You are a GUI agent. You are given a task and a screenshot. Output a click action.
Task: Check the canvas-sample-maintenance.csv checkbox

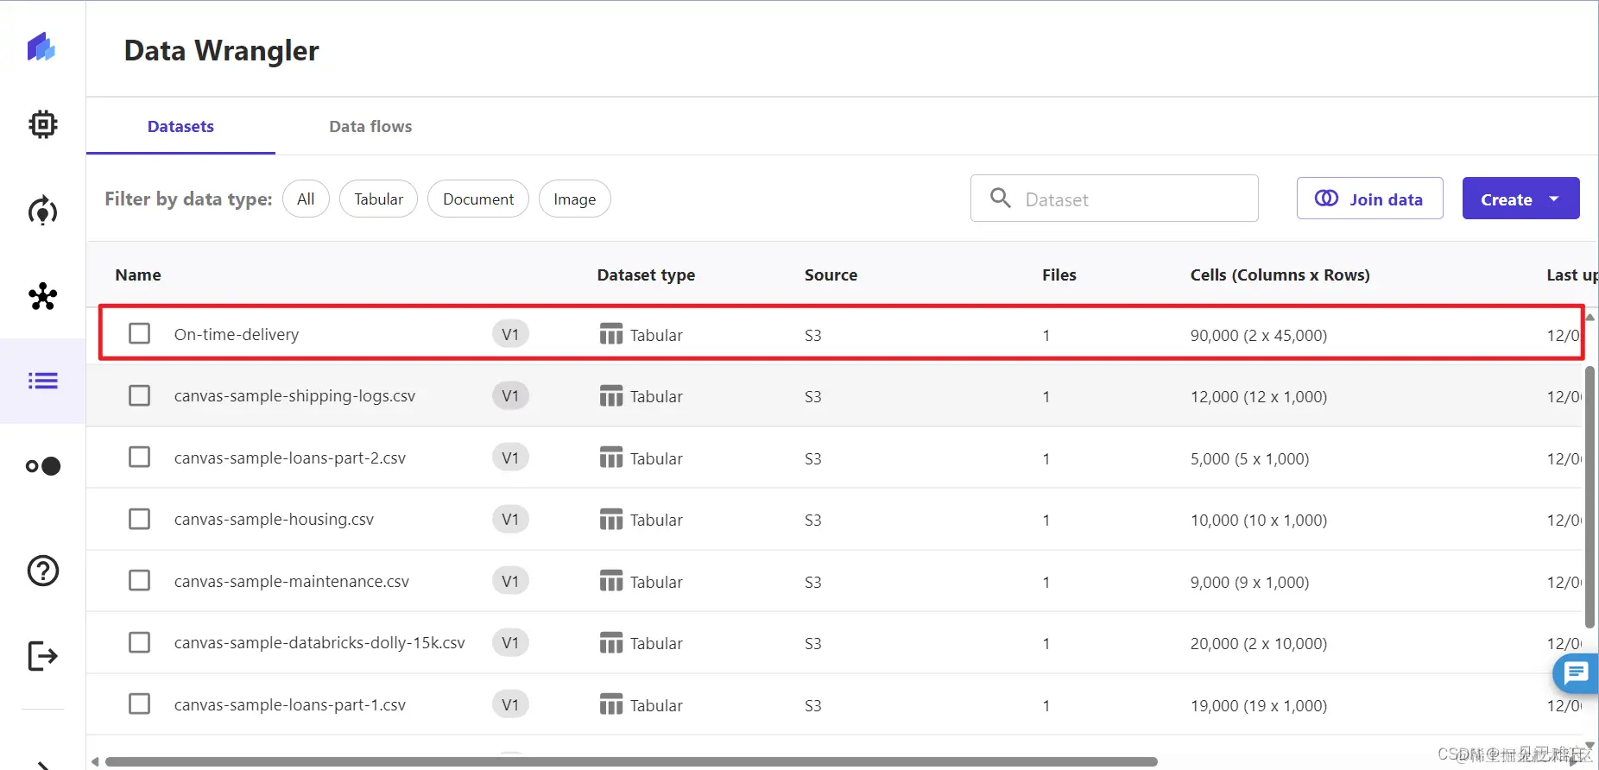139,580
